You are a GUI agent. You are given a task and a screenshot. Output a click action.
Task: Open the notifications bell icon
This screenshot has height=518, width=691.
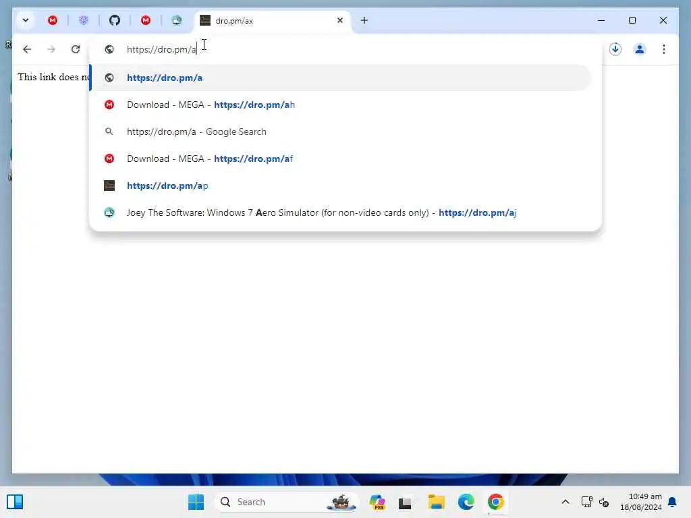click(x=672, y=502)
